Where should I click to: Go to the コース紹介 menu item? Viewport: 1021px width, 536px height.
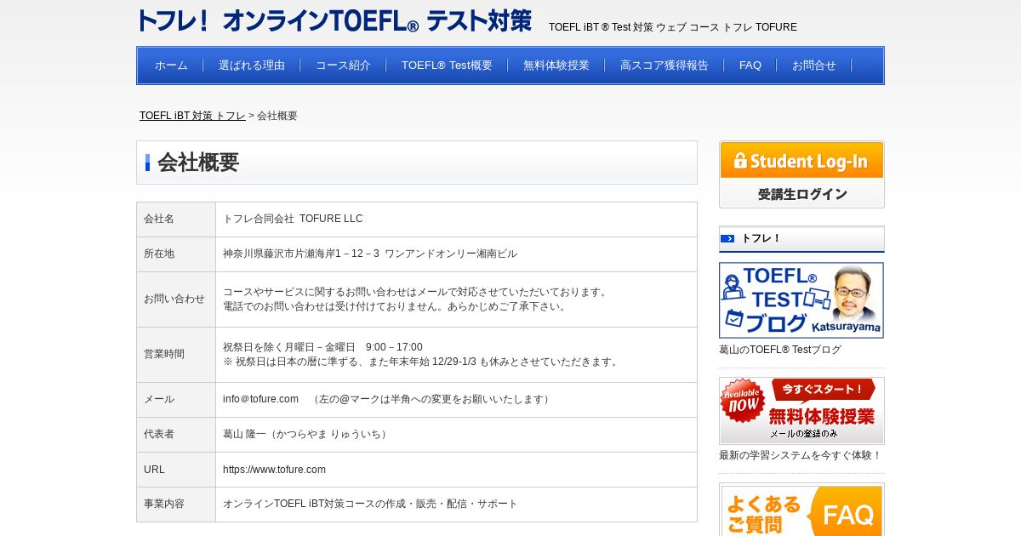[343, 66]
